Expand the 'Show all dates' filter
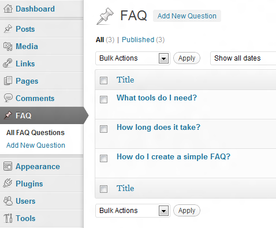Image resolution: width=276 pixels, height=228 pixels. (243, 58)
